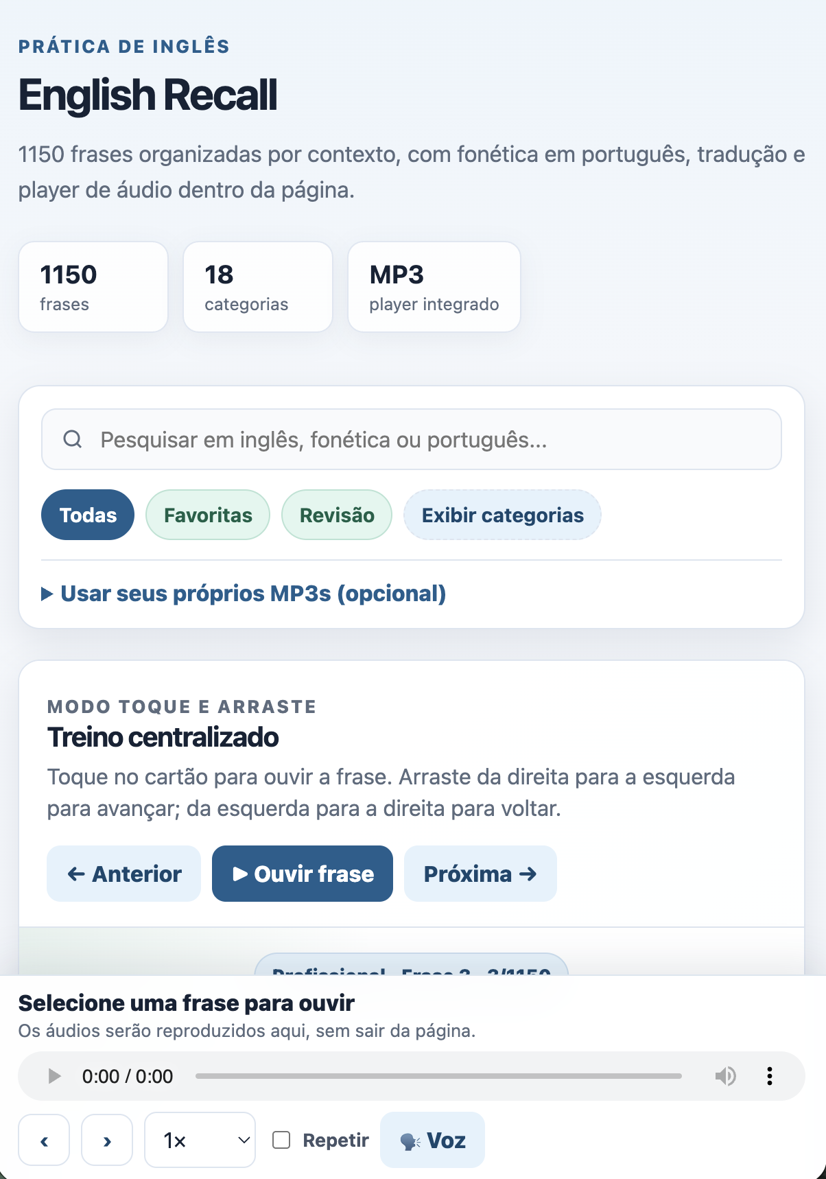
Task: Open the Voz voice settings
Action: [432, 1140]
